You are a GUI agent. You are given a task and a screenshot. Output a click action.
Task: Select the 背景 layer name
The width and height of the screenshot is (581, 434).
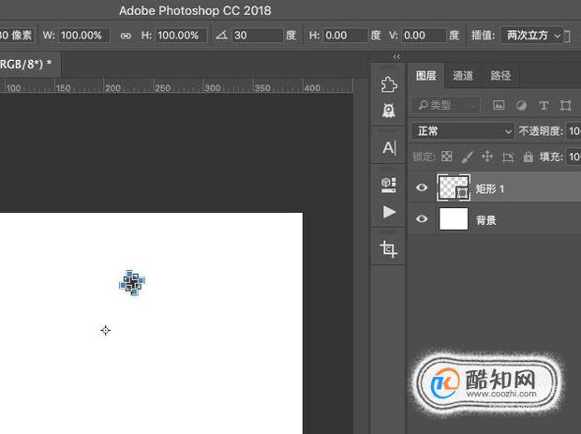click(x=485, y=220)
